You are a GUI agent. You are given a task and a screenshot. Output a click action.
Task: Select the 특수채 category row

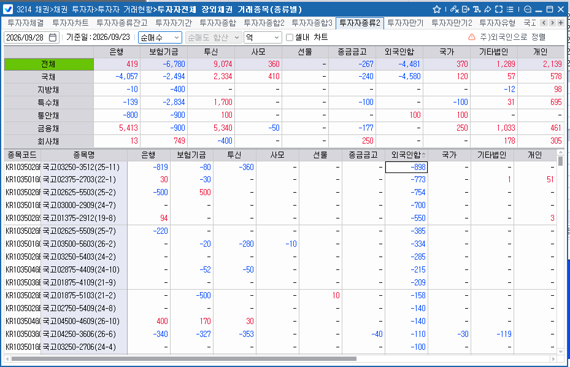click(x=48, y=102)
